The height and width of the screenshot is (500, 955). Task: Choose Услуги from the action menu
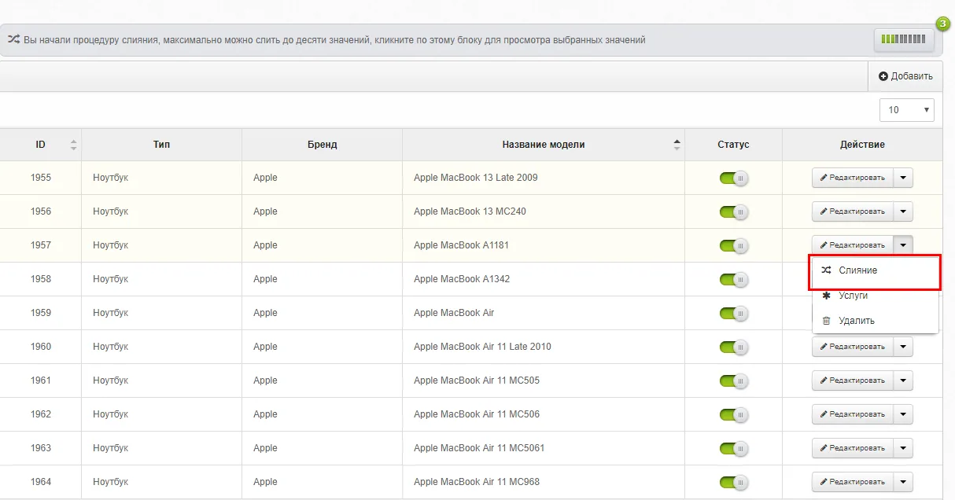(x=875, y=296)
